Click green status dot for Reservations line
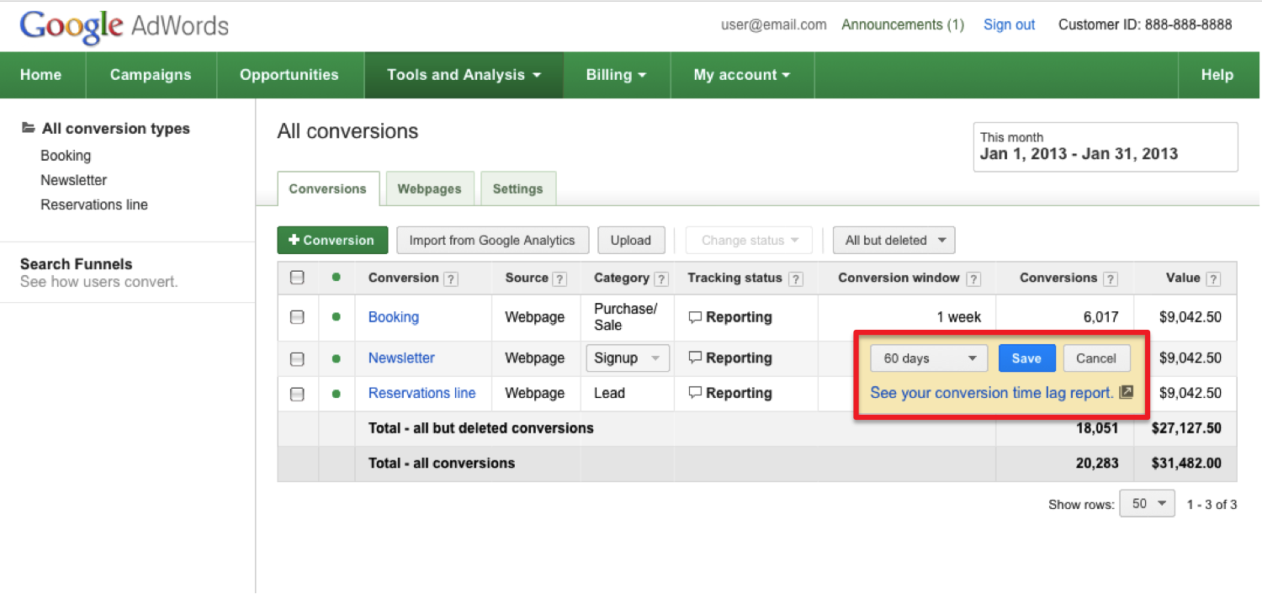 pos(337,393)
